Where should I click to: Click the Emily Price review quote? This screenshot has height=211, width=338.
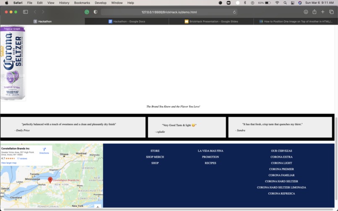click(x=69, y=124)
